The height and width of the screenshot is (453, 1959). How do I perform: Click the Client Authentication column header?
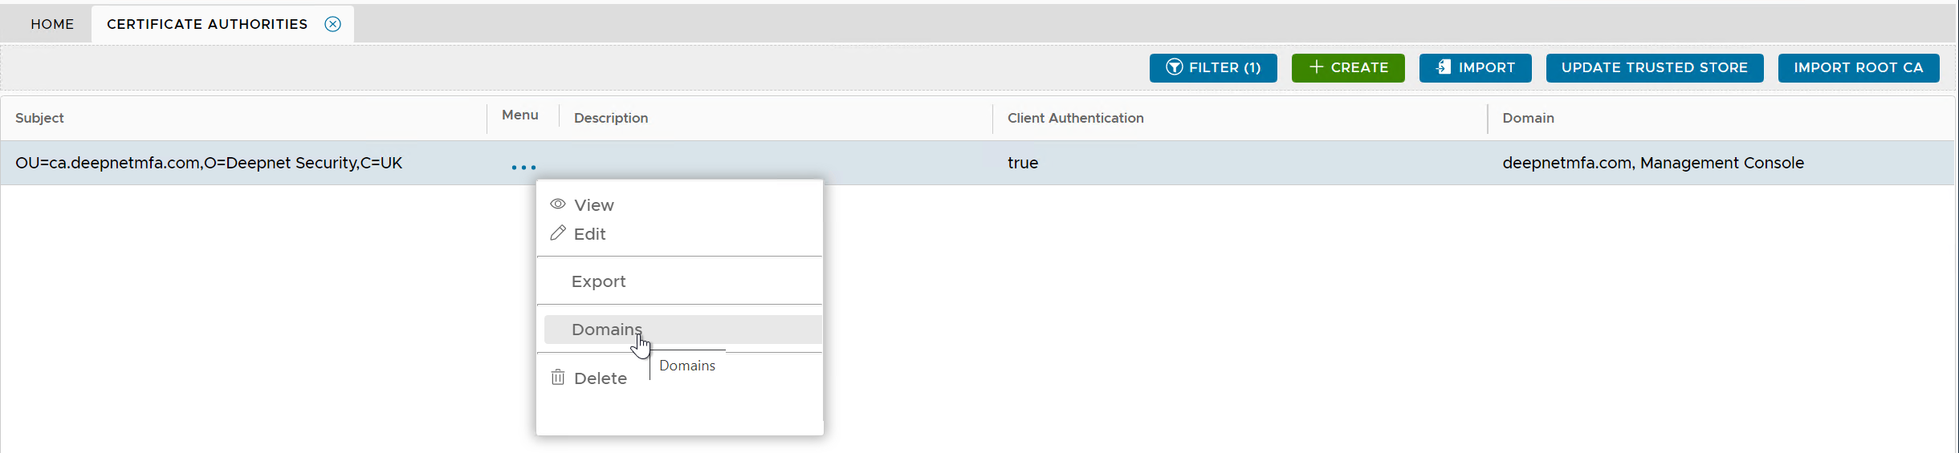[1075, 118]
